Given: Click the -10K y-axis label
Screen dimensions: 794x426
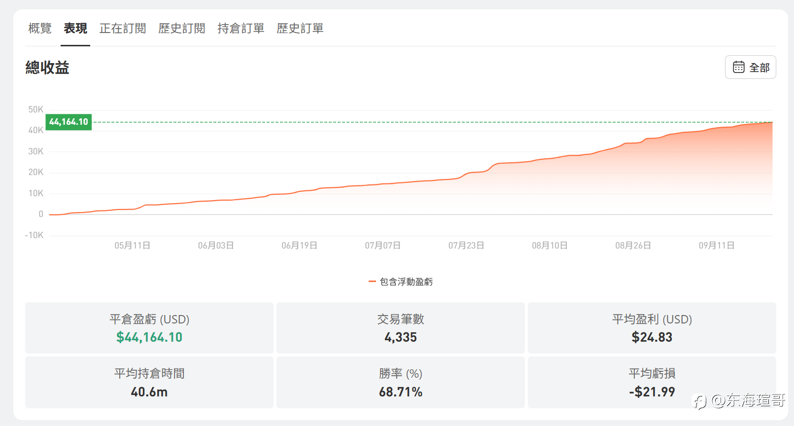Looking at the screenshot, I should 35,235.
